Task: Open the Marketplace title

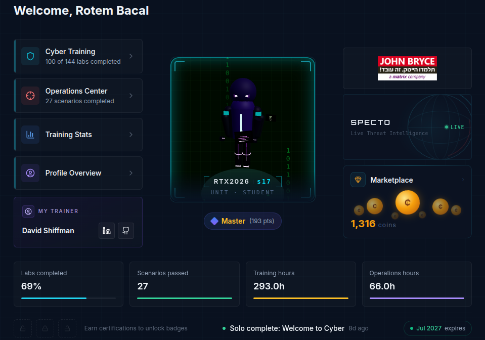Action: (391, 180)
